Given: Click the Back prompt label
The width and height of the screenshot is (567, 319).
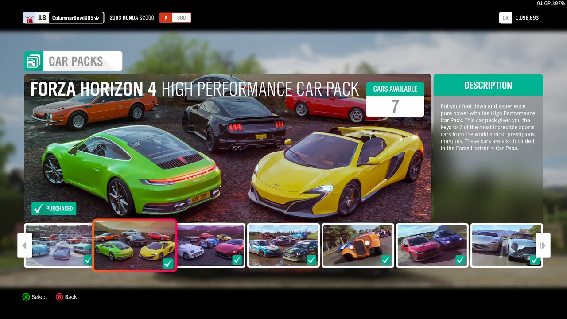Looking at the screenshot, I should point(71,297).
